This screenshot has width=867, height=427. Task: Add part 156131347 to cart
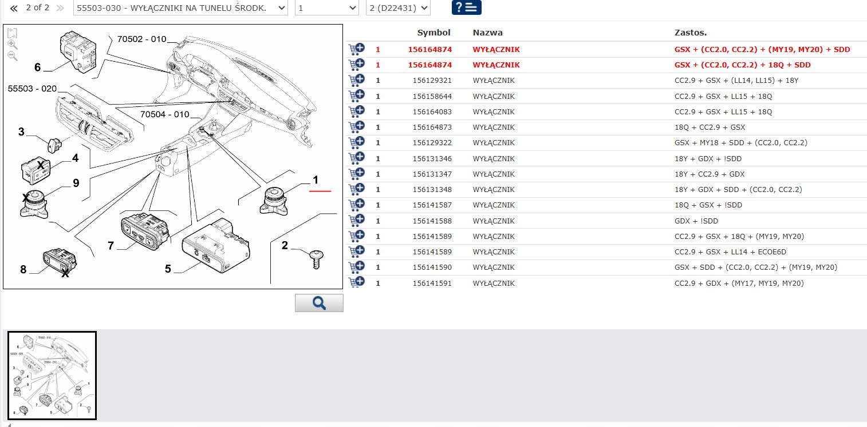point(356,173)
